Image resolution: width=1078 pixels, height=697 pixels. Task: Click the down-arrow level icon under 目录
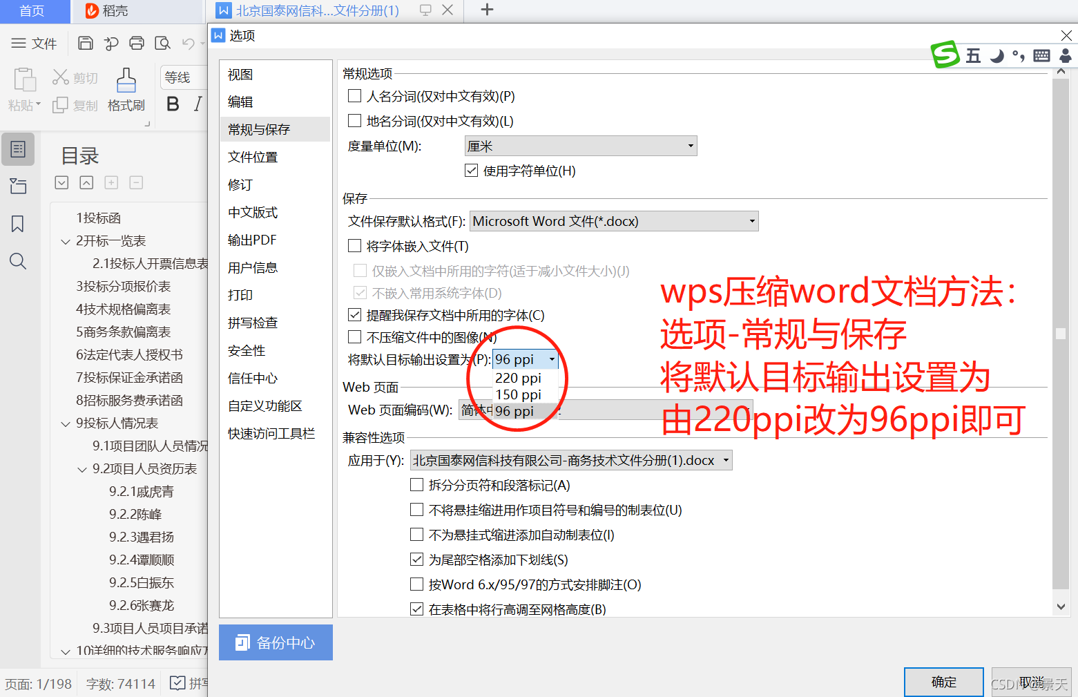(61, 182)
